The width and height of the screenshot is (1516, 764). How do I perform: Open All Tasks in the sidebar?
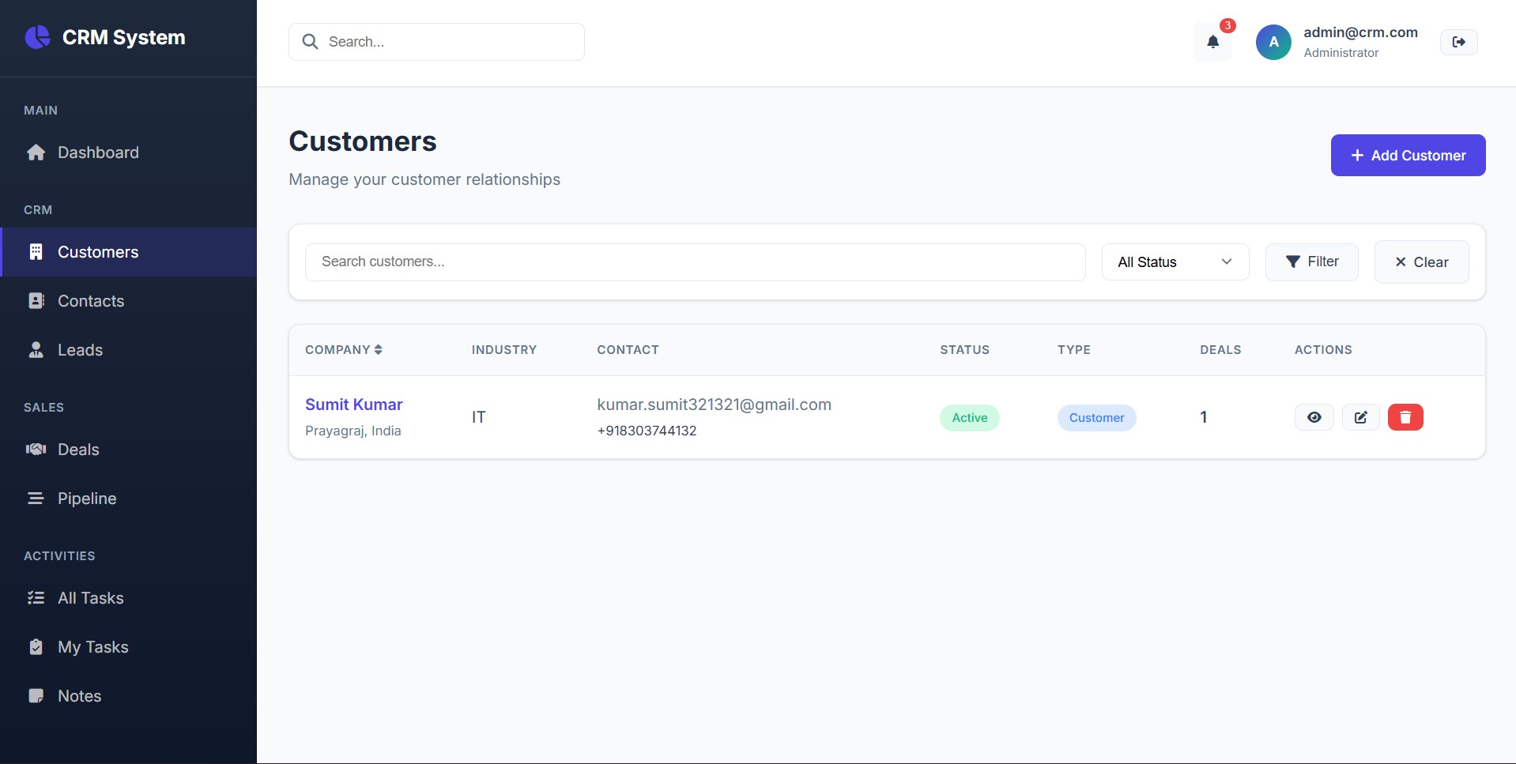(90, 598)
